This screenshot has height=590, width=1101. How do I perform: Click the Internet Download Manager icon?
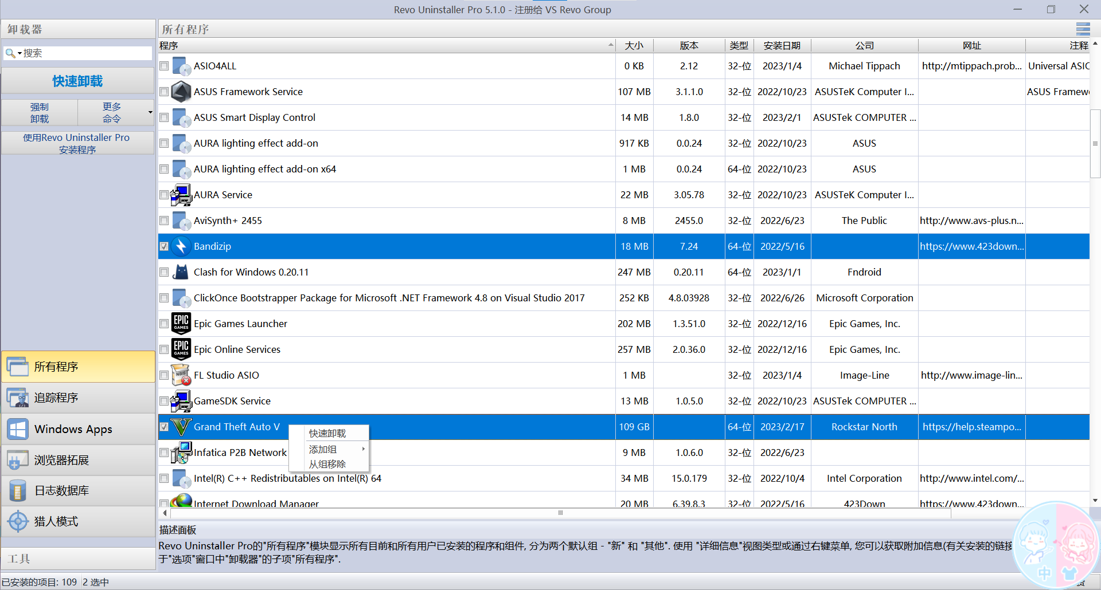(181, 501)
